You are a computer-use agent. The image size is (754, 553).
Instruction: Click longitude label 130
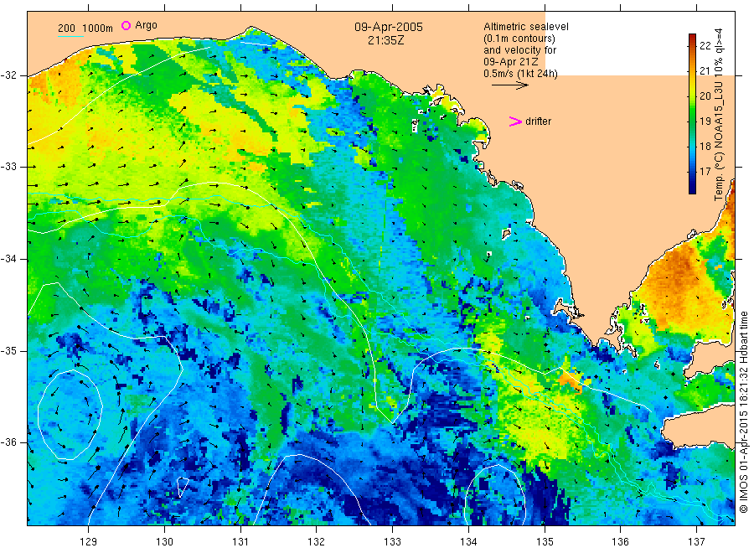point(164,542)
